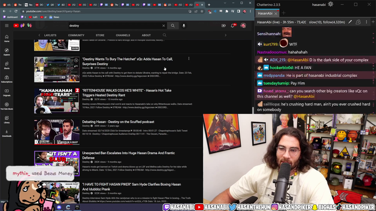Click username rredppanda in chat
The height and width of the screenshot is (211, 376).
point(274,76)
